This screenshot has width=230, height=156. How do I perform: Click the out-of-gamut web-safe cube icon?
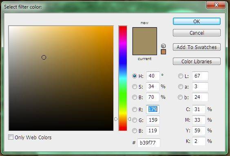click(163, 46)
